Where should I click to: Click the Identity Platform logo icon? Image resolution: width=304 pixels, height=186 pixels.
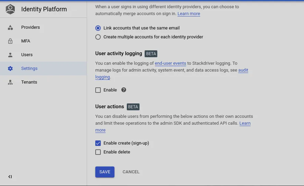(x=10, y=9)
